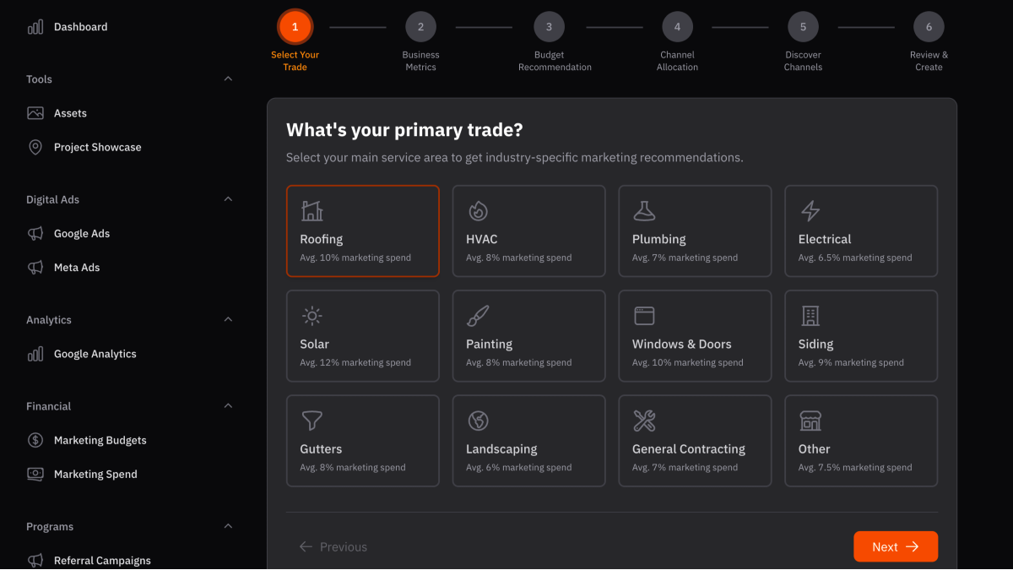This screenshot has height=570, width=1013.
Task: Select the General Contracting card
Action: tap(695, 441)
